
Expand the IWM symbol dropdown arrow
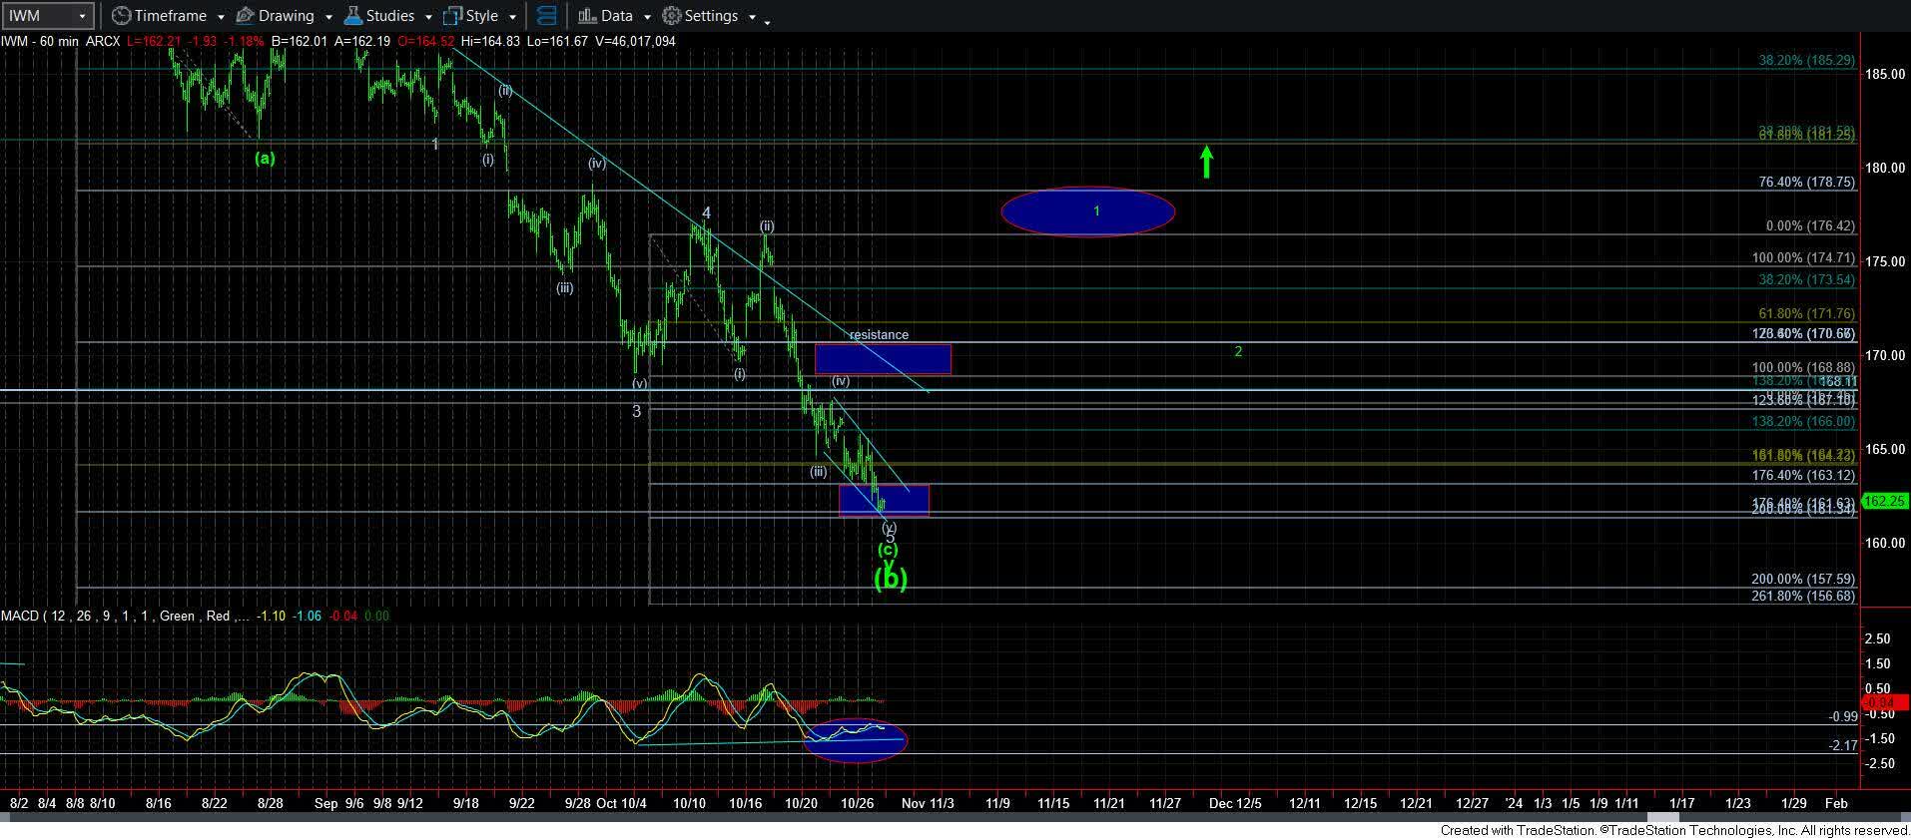click(82, 16)
